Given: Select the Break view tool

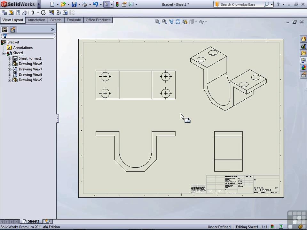Looking at the screenshot, I should point(58,13).
